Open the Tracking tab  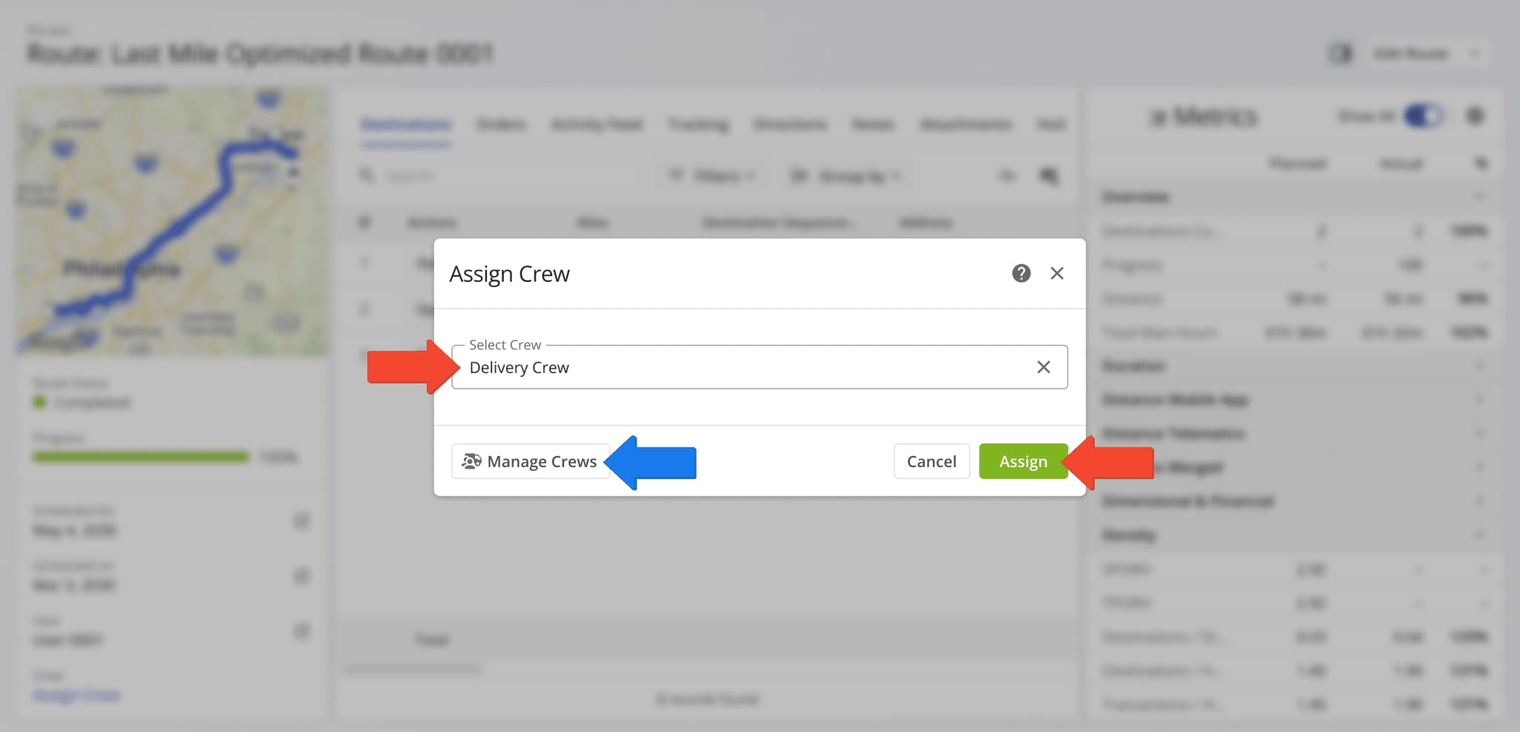(698, 125)
